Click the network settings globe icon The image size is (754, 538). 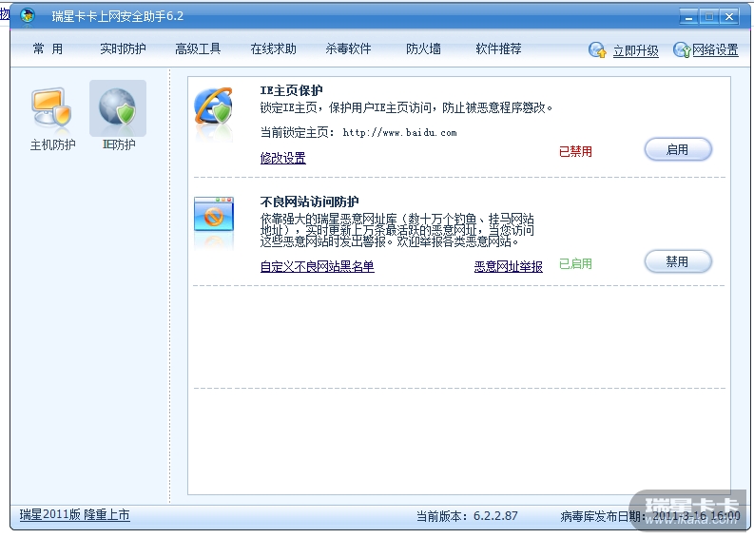682,50
